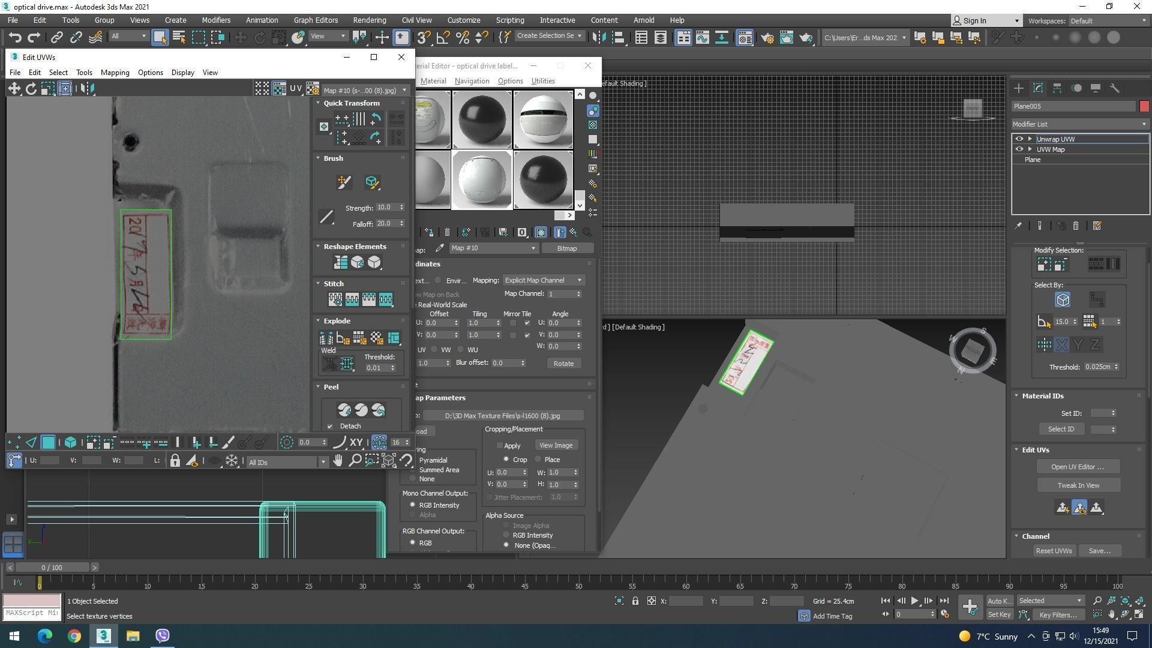Screen dimensions: 1152x648
Task: Select RGB Intensity alpha source
Action: [x=506, y=535]
